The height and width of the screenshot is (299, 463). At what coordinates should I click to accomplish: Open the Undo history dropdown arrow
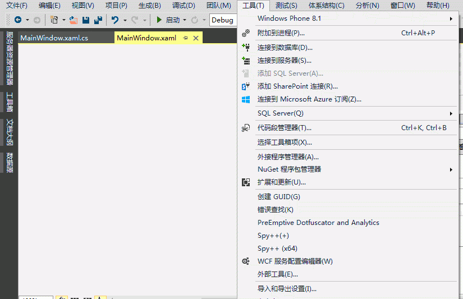125,20
